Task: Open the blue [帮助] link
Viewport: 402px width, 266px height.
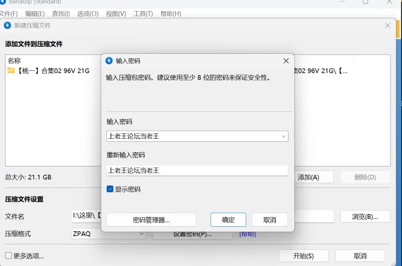Action: [247, 234]
